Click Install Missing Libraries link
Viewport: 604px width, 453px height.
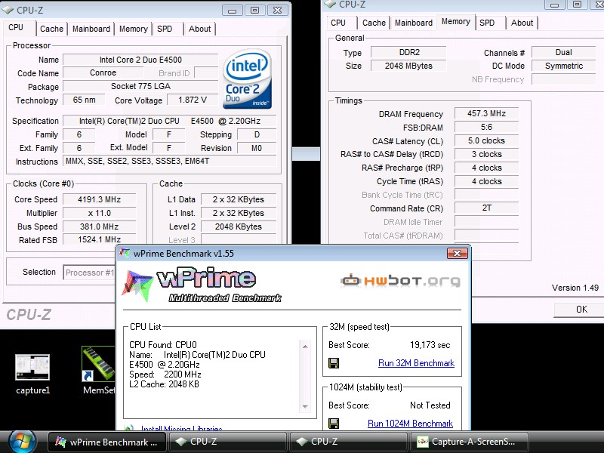point(181,428)
